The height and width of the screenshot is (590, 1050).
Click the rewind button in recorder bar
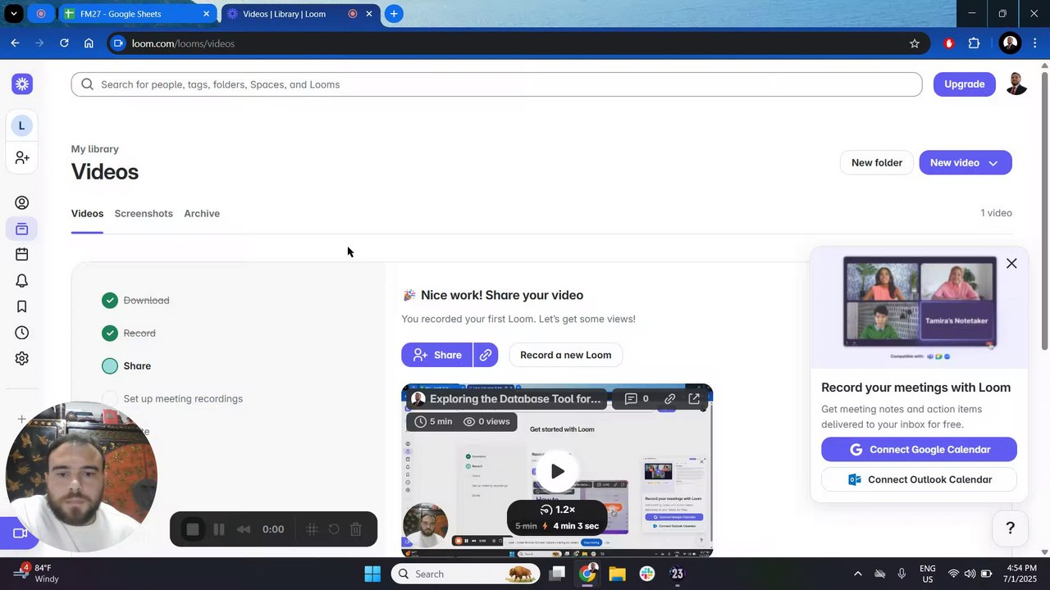point(244,529)
